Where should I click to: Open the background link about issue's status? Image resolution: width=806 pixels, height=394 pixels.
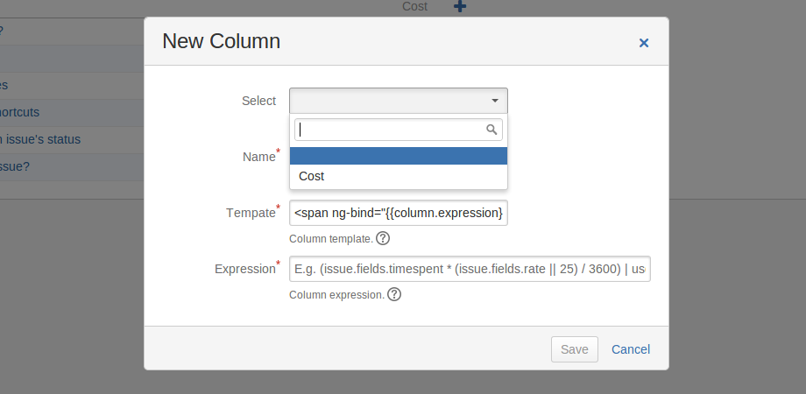point(40,139)
